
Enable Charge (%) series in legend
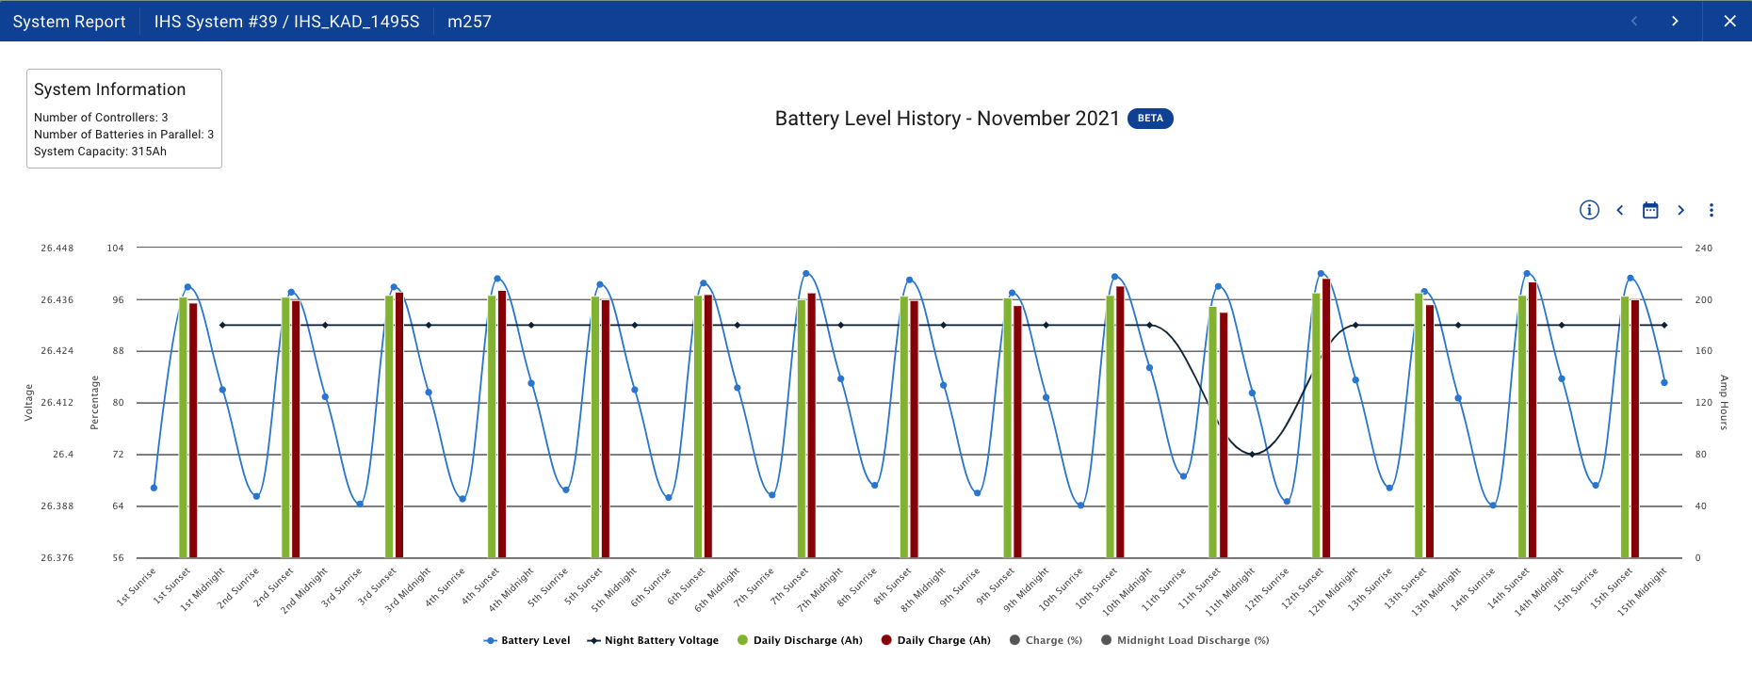(1046, 640)
